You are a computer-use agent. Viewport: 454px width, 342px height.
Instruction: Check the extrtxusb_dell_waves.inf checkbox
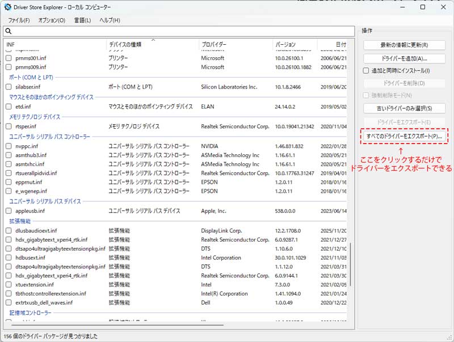9,302
